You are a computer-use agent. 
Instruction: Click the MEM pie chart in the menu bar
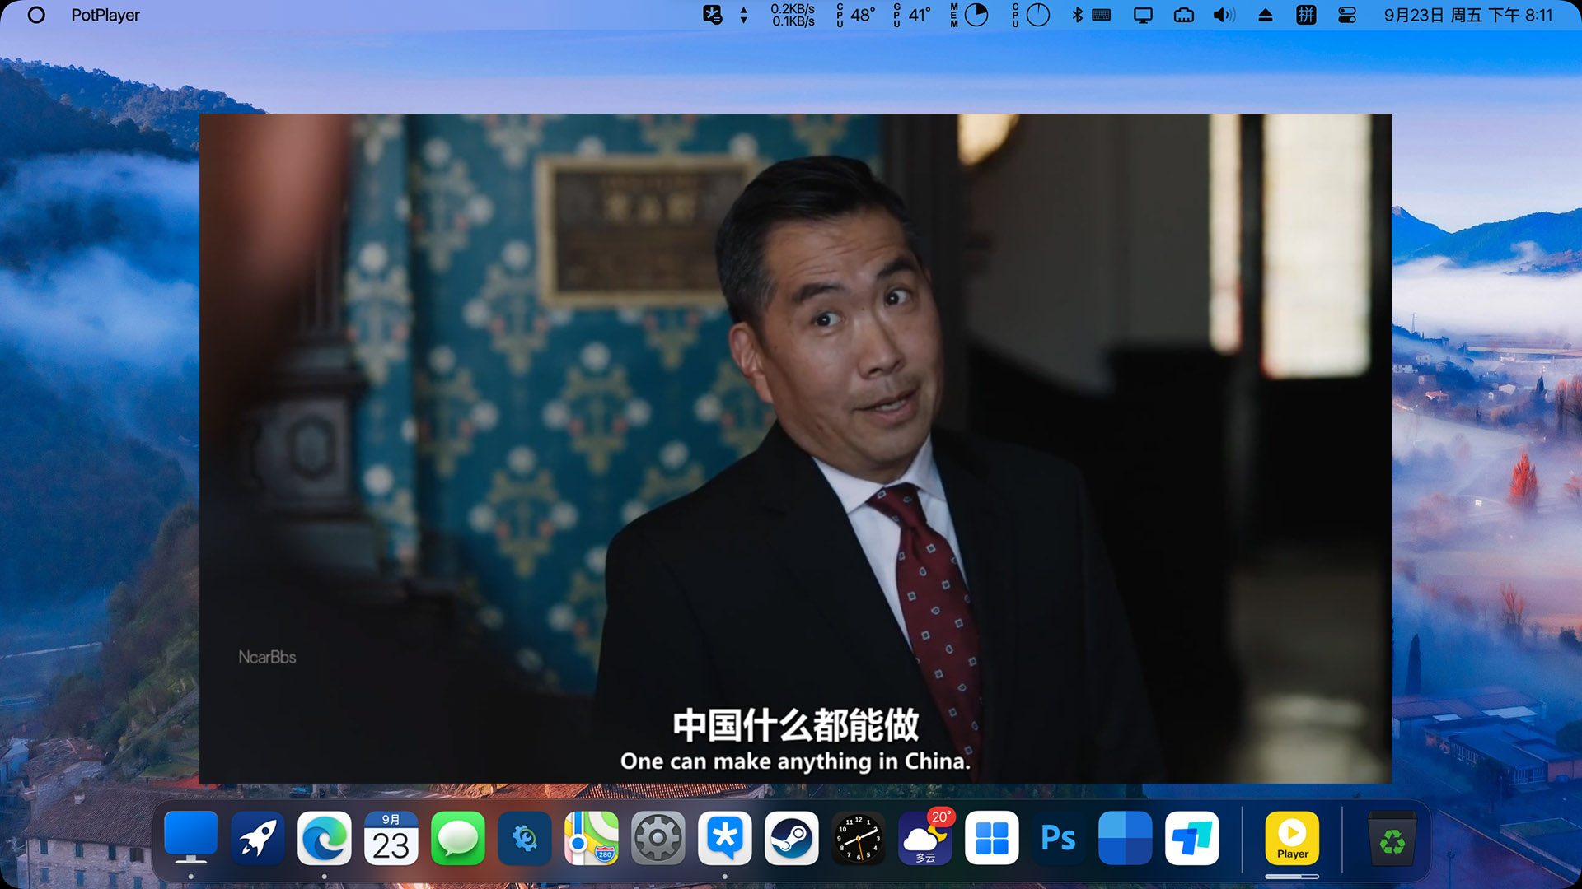976,15
